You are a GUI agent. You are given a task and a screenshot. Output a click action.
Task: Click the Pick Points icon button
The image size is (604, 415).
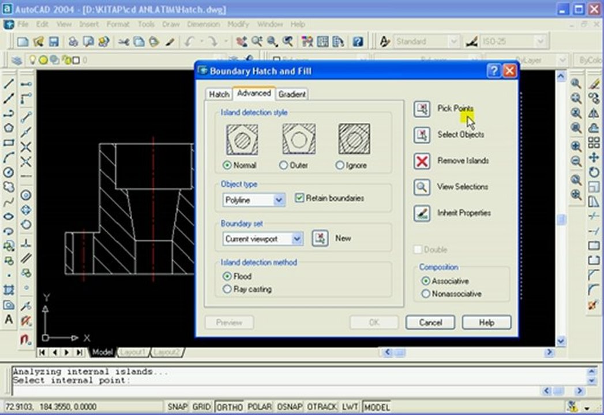(x=422, y=109)
